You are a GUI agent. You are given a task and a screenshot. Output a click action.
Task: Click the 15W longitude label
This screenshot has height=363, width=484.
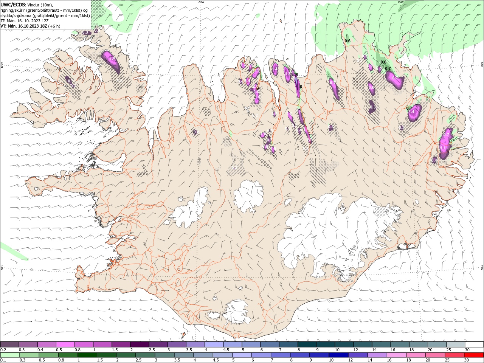pyautogui.click(x=400, y=2)
